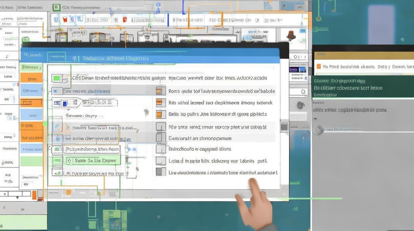The image size is (414, 231).
Task: Toggle the grey filled checkbox on the last list row
Action: click(x=159, y=172)
